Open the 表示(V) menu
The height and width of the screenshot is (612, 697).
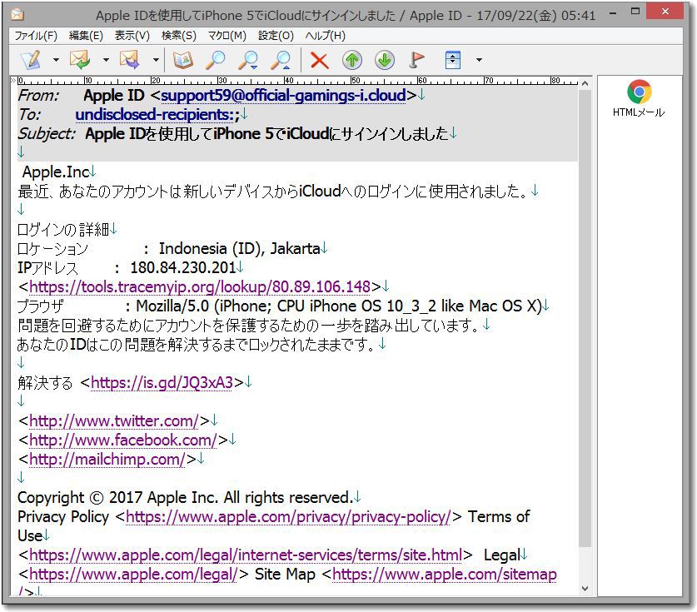click(x=132, y=36)
